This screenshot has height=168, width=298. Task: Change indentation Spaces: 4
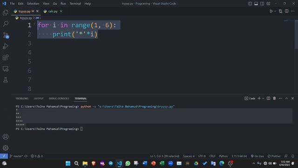[x=189, y=156]
